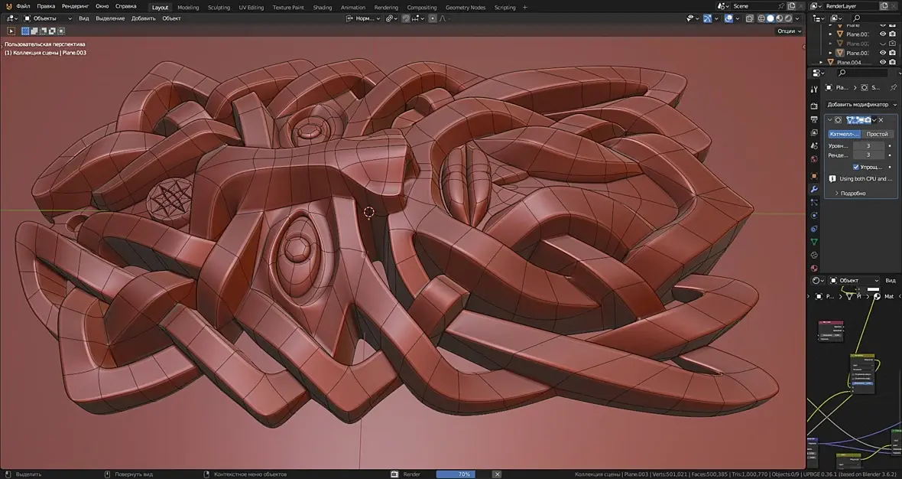Open the Объекты mode dropdown
The width and height of the screenshot is (902, 479).
point(47,18)
